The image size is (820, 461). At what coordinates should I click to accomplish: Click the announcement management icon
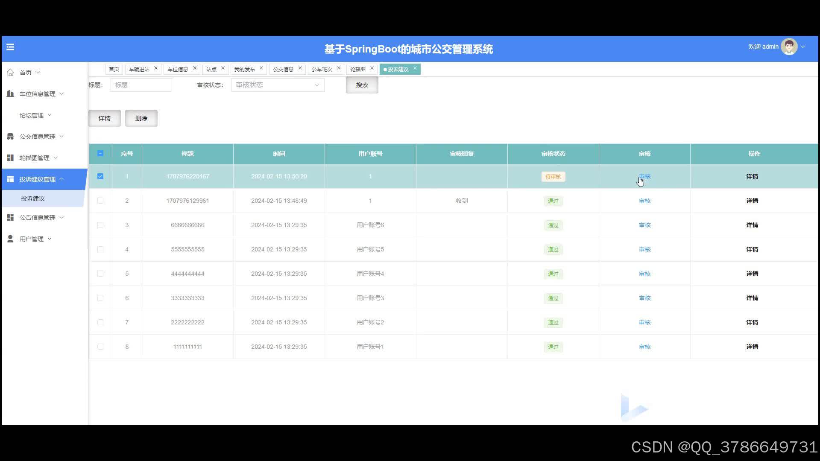pos(10,218)
